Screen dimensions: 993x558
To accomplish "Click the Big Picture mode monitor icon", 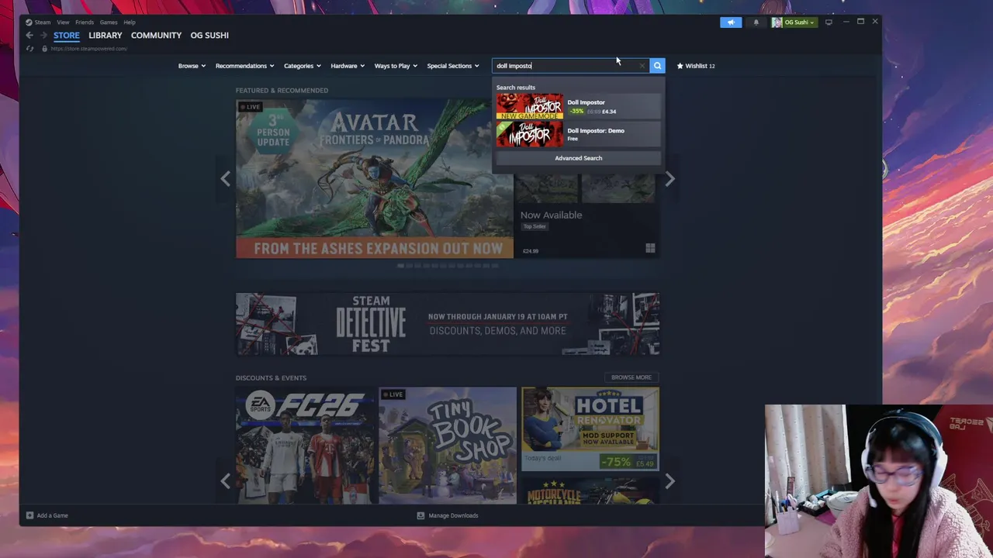I will click(x=829, y=22).
